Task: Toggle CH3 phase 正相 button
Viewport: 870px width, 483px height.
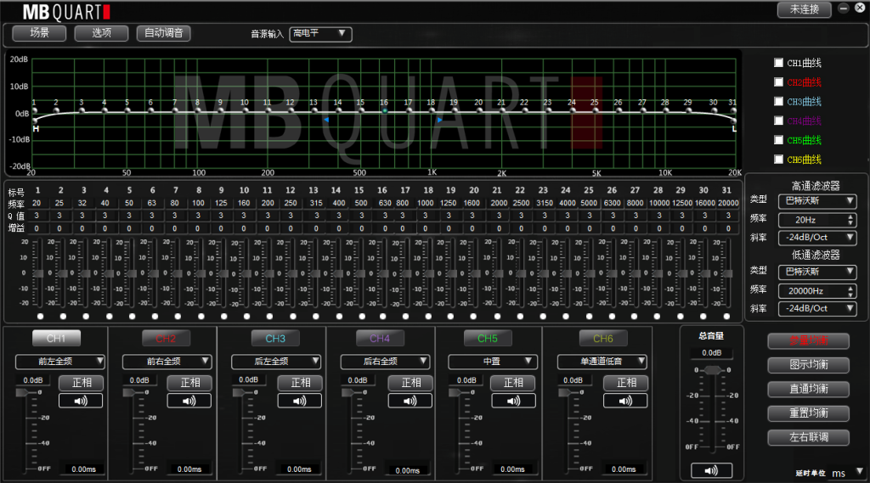Action: coord(300,383)
